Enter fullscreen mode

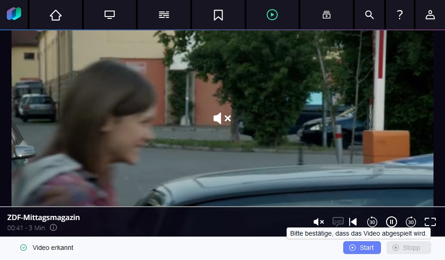(430, 222)
